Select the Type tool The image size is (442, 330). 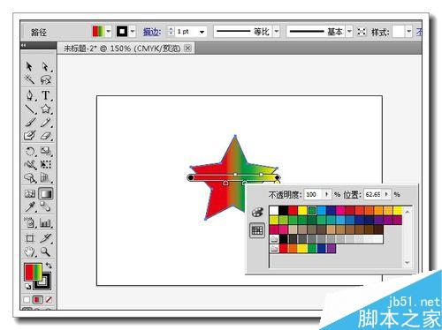(46, 95)
